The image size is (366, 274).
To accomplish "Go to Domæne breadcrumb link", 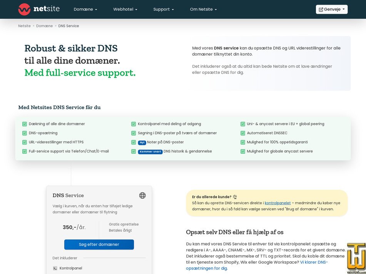I will (x=44, y=26).
